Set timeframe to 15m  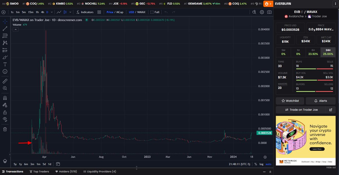click(31, 12)
